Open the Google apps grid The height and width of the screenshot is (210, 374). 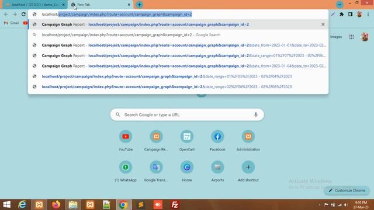coord(351,37)
